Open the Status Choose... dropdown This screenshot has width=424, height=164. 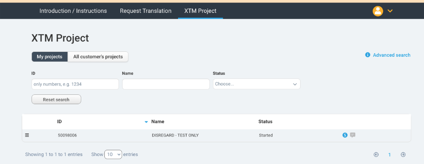256,84
